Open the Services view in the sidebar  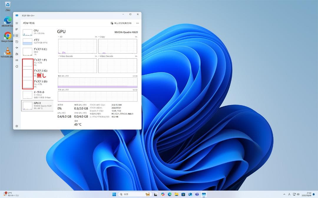(x=16, y=66)
